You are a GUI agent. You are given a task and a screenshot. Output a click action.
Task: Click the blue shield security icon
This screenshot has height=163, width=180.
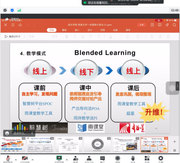pos(12,10)
